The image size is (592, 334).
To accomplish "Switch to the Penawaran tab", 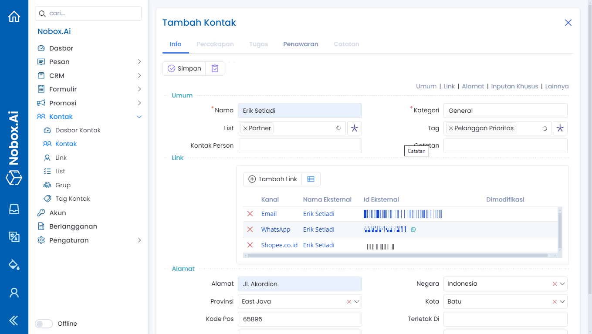I will tap(301, 44).
